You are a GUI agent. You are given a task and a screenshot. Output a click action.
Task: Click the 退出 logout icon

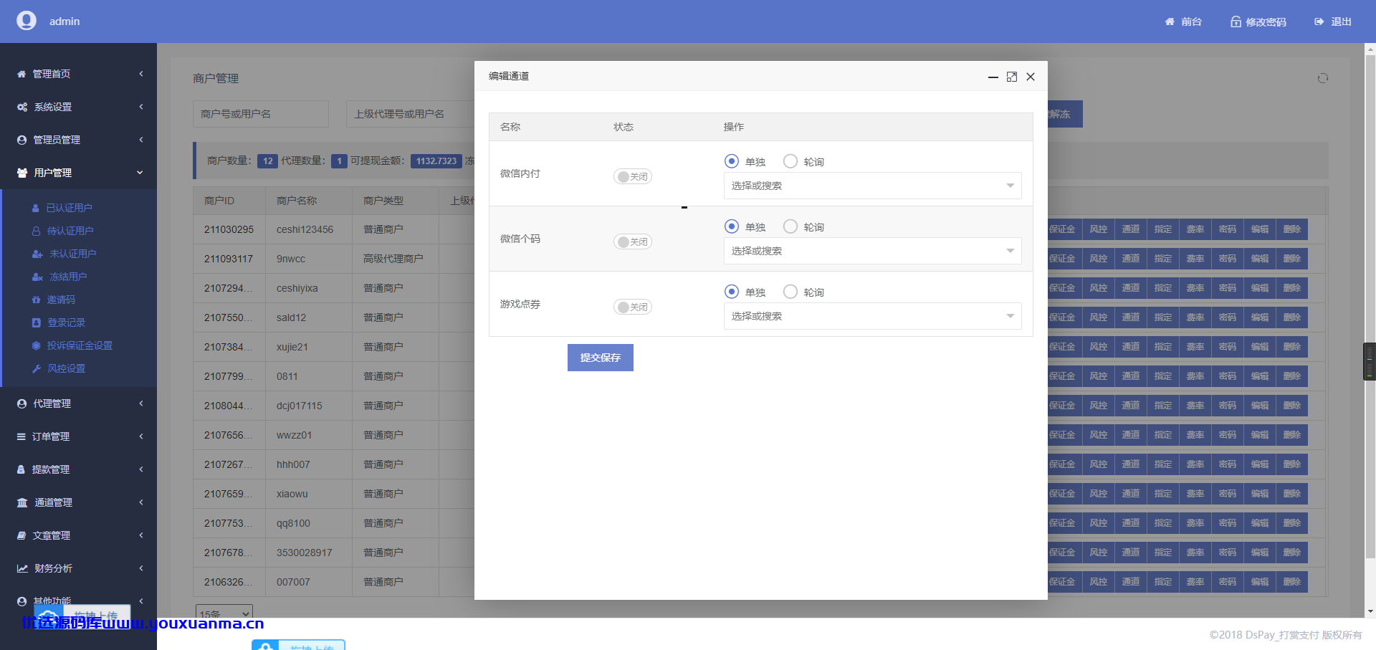click(1319, 21)
